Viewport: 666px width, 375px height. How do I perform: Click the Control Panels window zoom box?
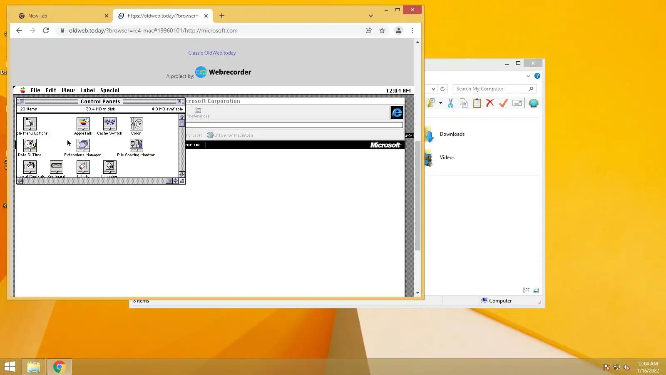[179, 101]
